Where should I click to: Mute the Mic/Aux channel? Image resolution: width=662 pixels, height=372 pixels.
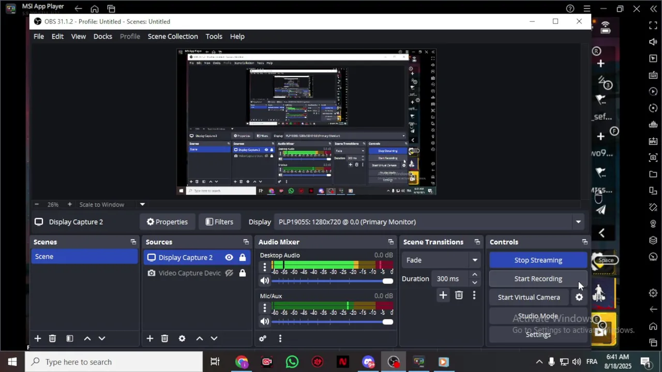coord(265,321)
